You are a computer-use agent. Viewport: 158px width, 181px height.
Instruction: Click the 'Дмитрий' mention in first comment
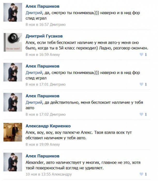coord(34,13)
